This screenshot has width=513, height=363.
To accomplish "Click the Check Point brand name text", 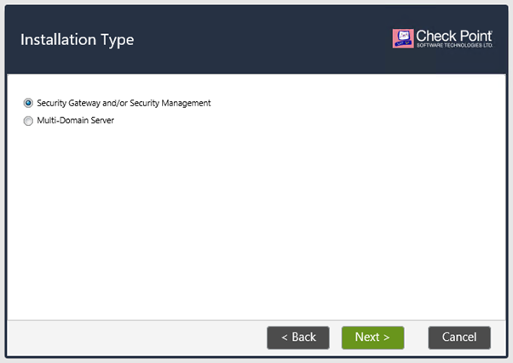I will pyautogui.click(x=454, y=36).
